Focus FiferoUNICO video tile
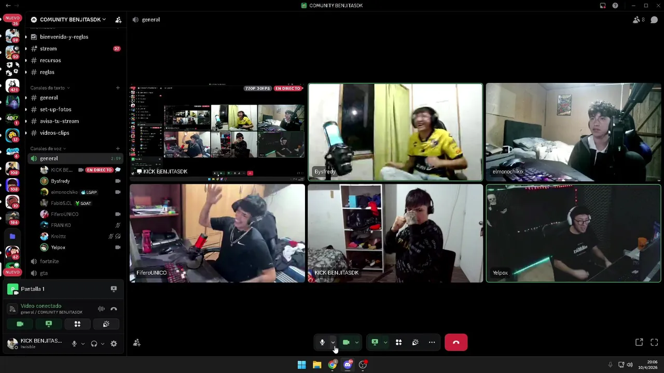This screenshot has width=664, height=373. click(x=217, y=233)
